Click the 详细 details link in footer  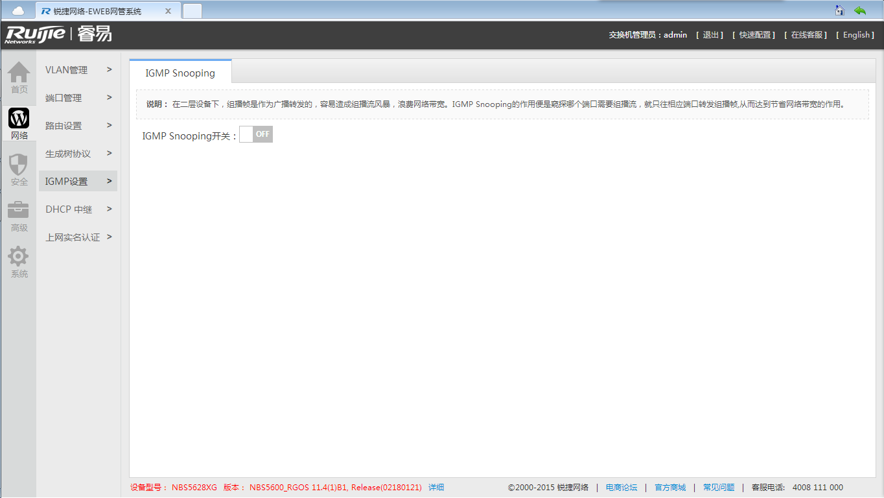[436, 488]
